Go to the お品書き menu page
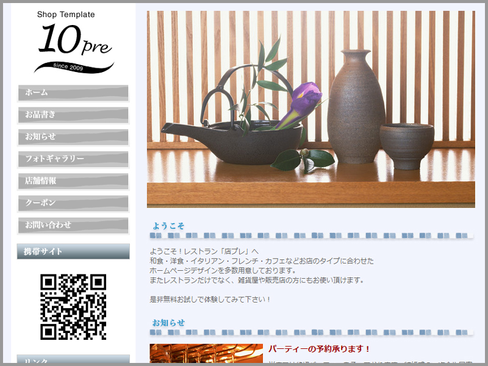 coord(73,115)
